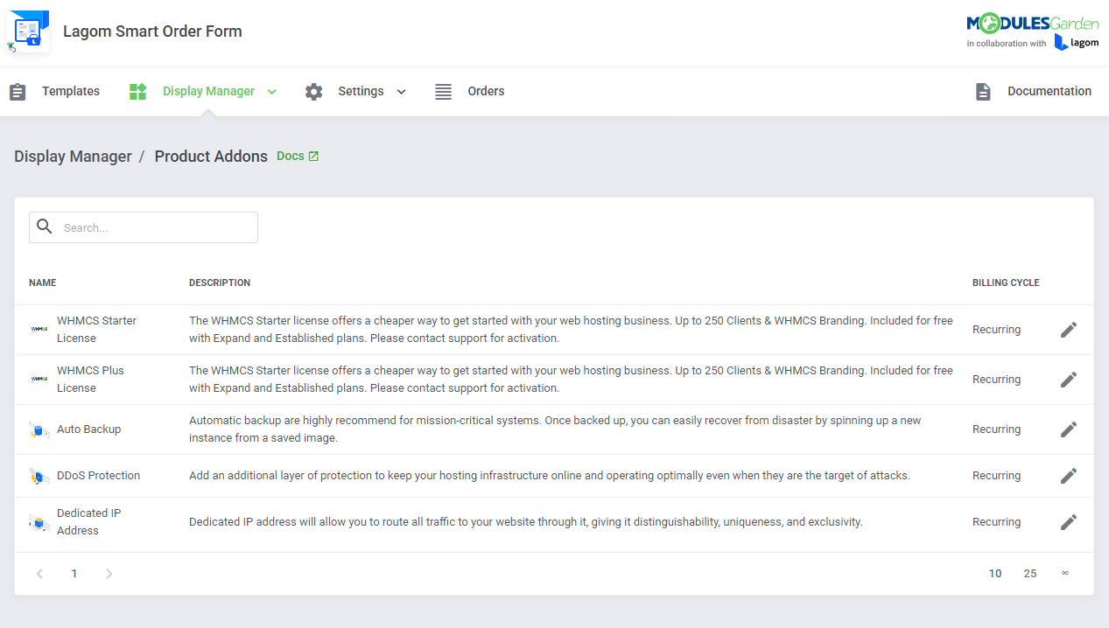The height and width of the screenshot is (628, 1109).
Task: Click the pencil icon for DDoS Protection
Action: point(1068,476)
